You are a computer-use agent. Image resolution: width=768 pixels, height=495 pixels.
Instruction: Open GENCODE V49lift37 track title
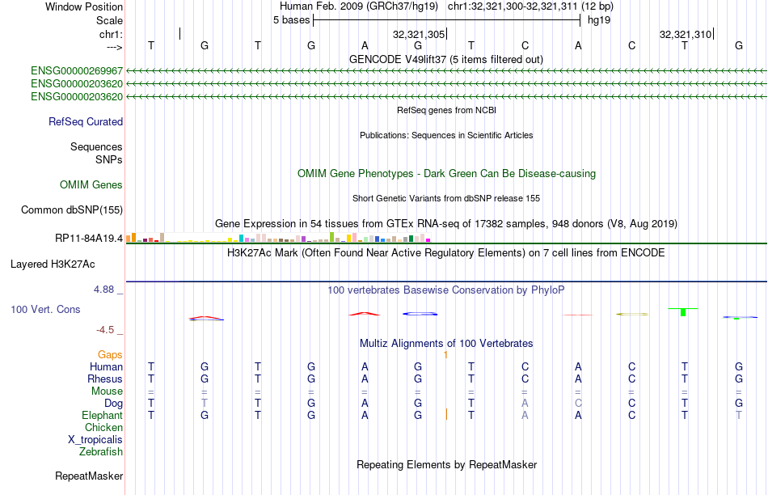446,59
